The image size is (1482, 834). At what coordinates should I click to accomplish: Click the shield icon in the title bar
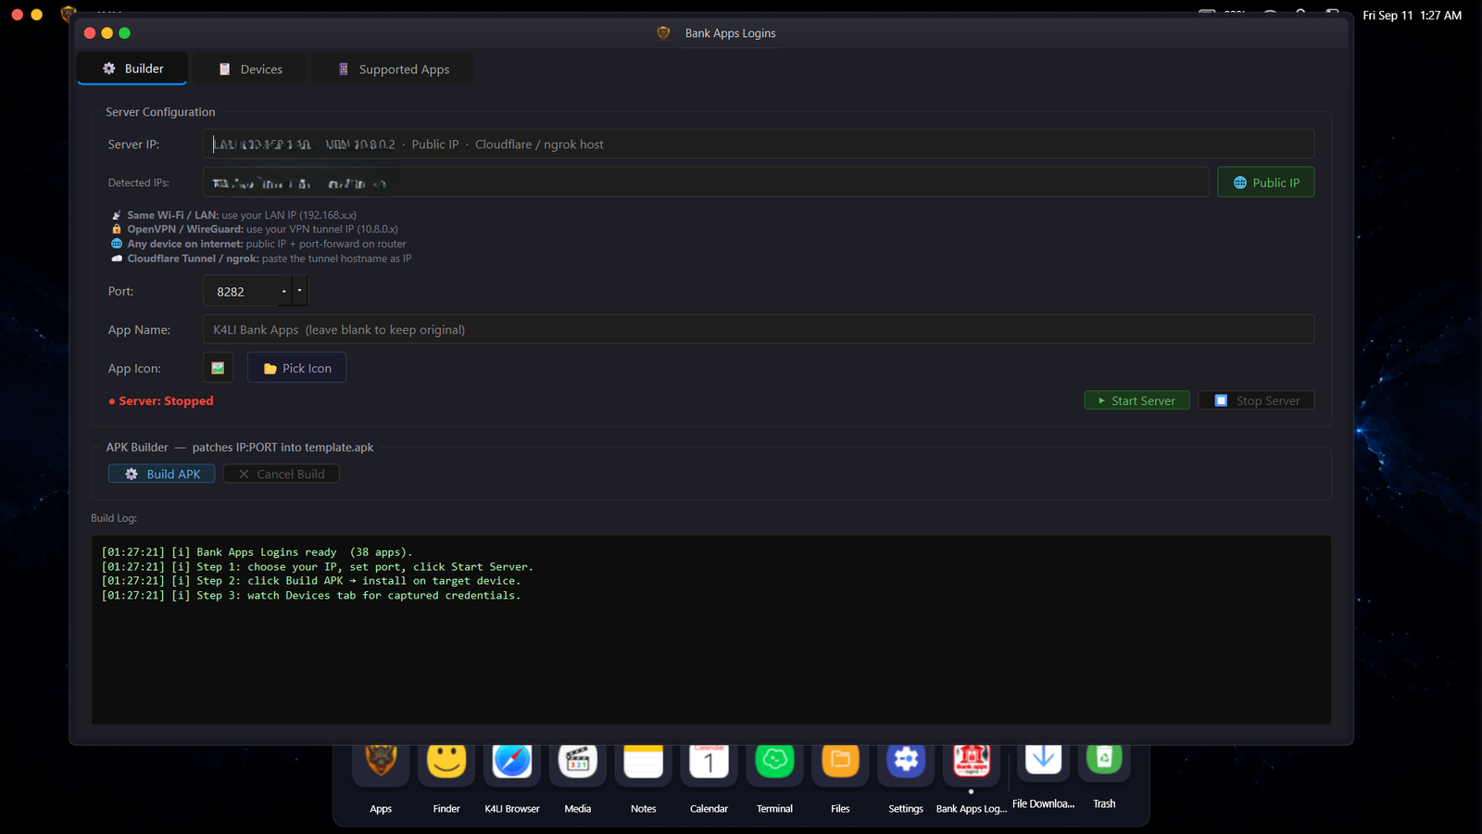663,33
